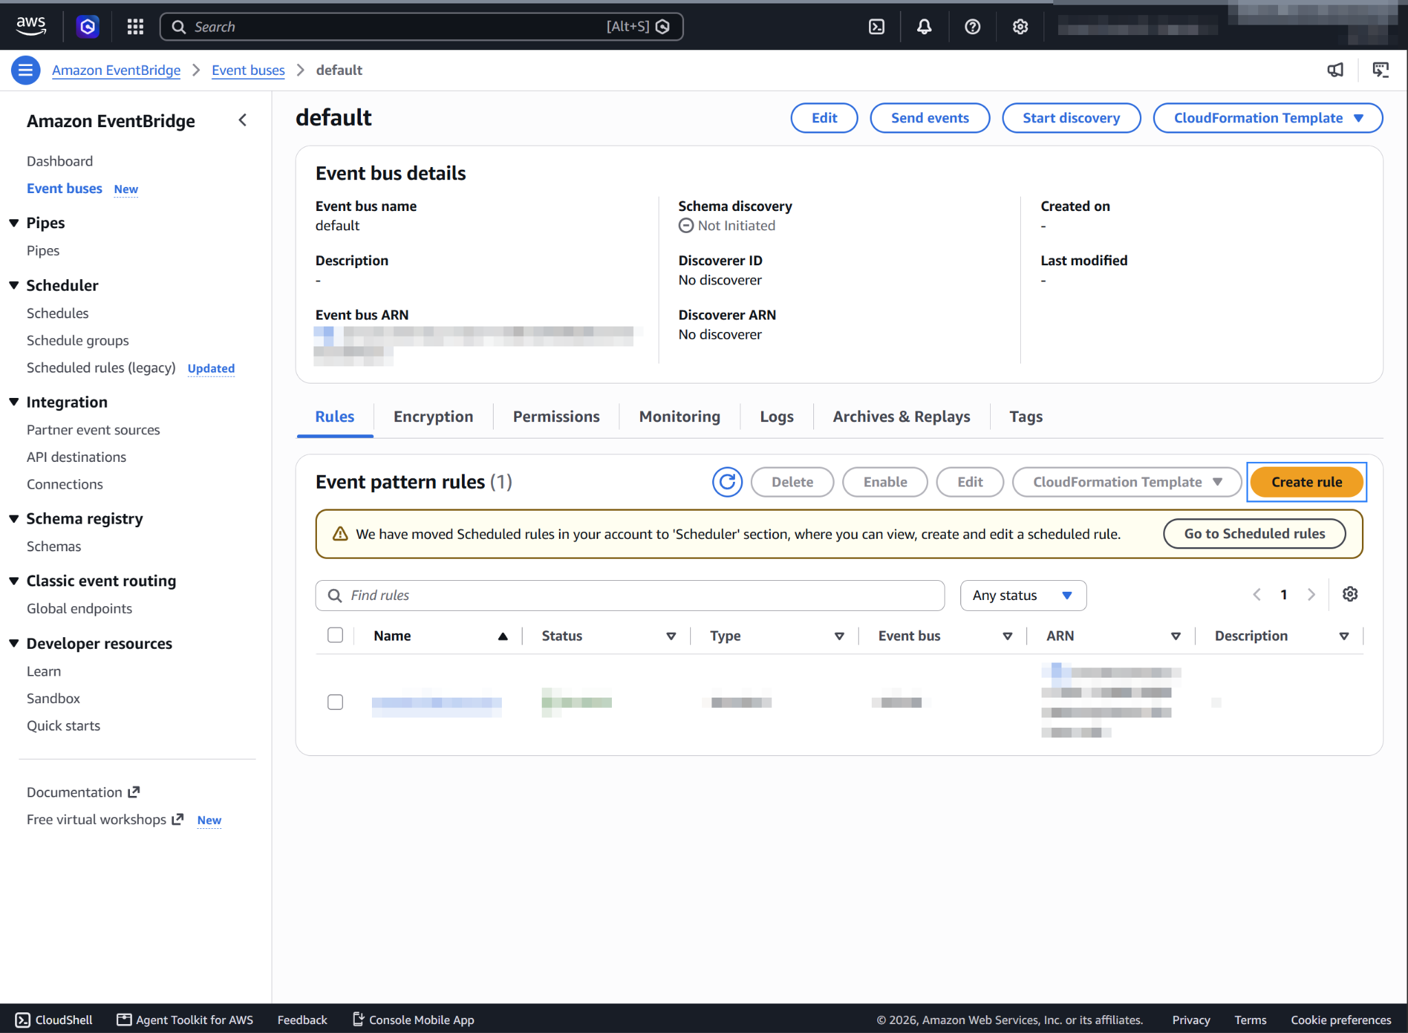Open the Any status filter dropdown
This screenshot has height=1033, width=1408.
click(1023, 595)
